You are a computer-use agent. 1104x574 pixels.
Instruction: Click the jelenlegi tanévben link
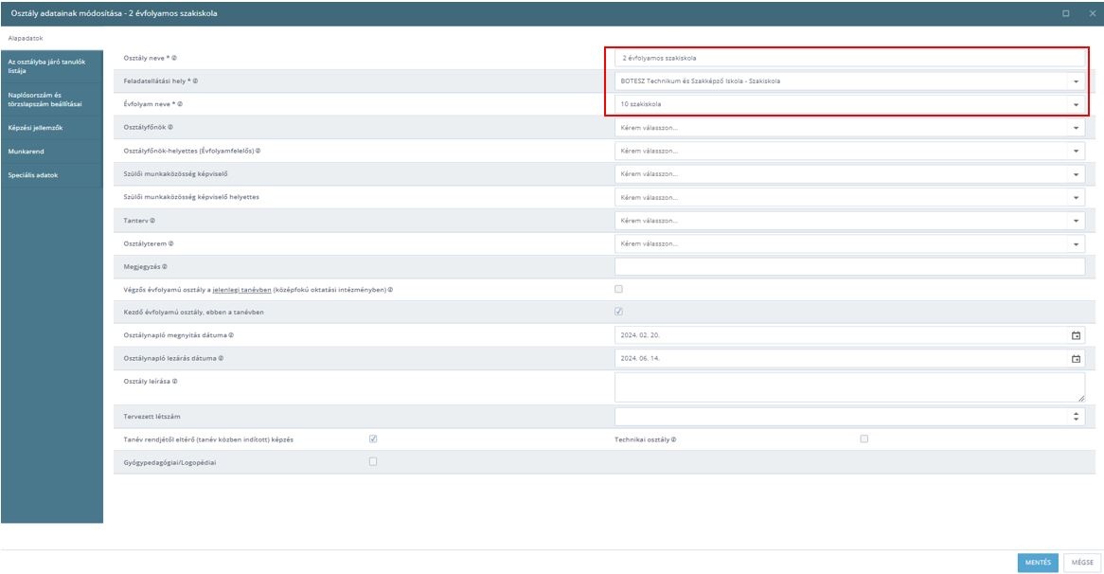(241, 290)
